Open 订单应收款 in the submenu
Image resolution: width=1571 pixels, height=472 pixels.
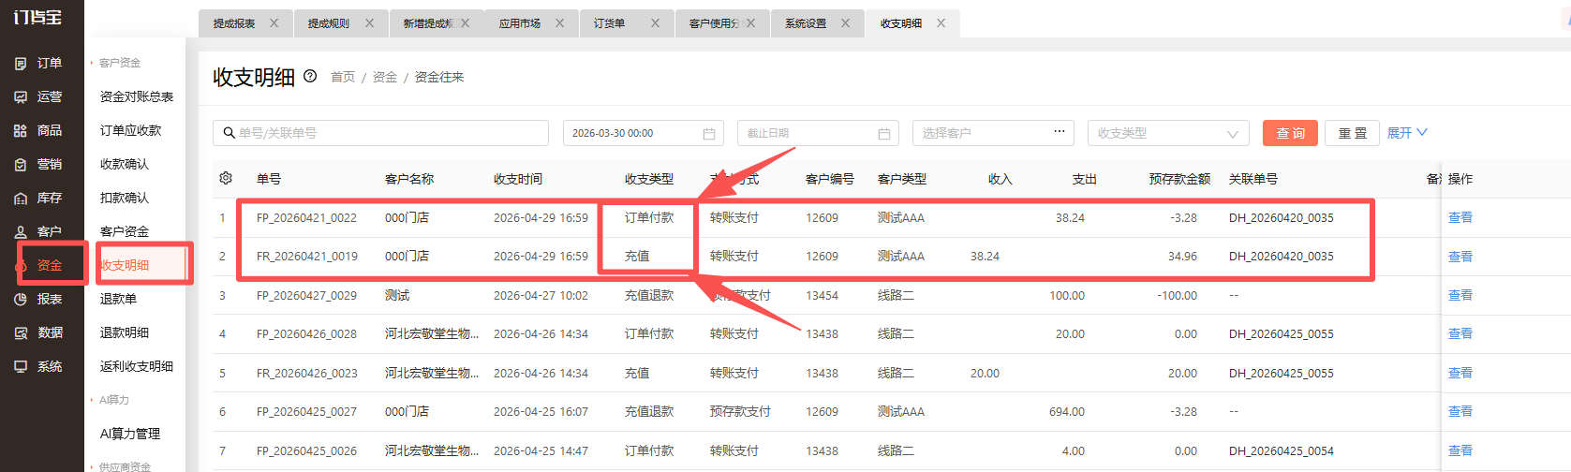point(130,130)
